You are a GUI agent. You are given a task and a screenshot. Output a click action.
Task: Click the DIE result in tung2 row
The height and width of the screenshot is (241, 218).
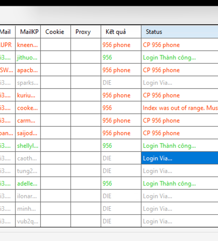coord(121,170)
